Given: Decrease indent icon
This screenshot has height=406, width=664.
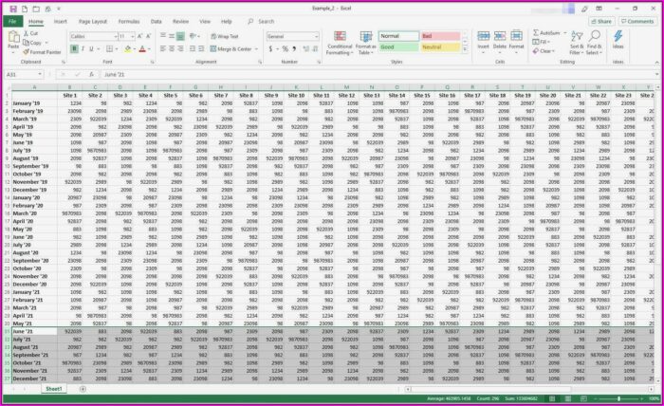Looking at the screenshot, I should pyautogui.click(x=193, y=49).
